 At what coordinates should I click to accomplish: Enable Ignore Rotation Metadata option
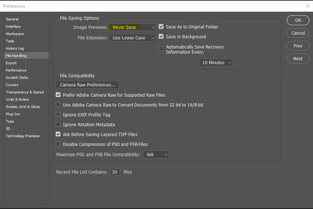(x=58, y=124)
